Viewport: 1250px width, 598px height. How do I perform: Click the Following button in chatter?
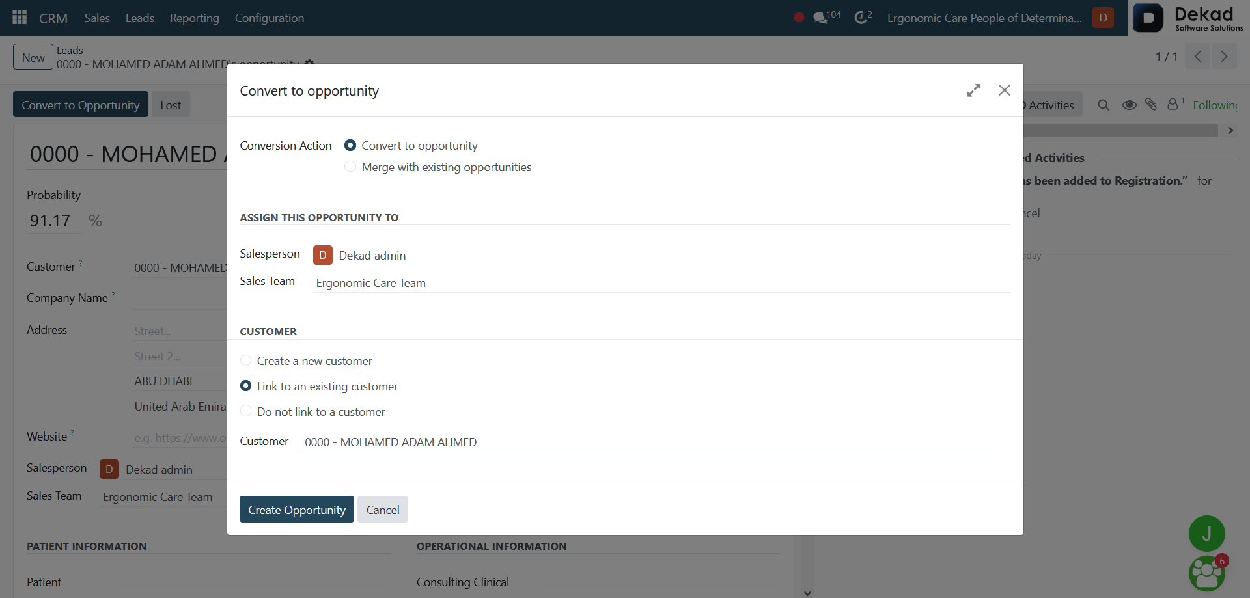tap(1215, 105)
